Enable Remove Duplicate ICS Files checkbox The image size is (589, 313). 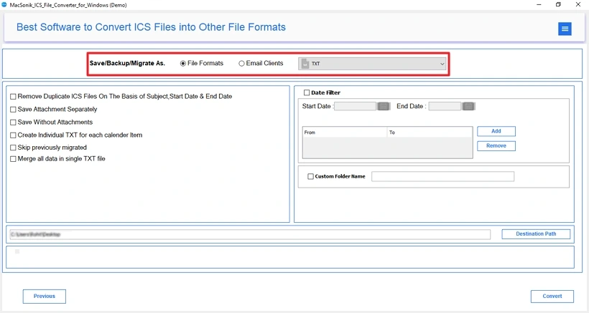[x=13, y=97]
